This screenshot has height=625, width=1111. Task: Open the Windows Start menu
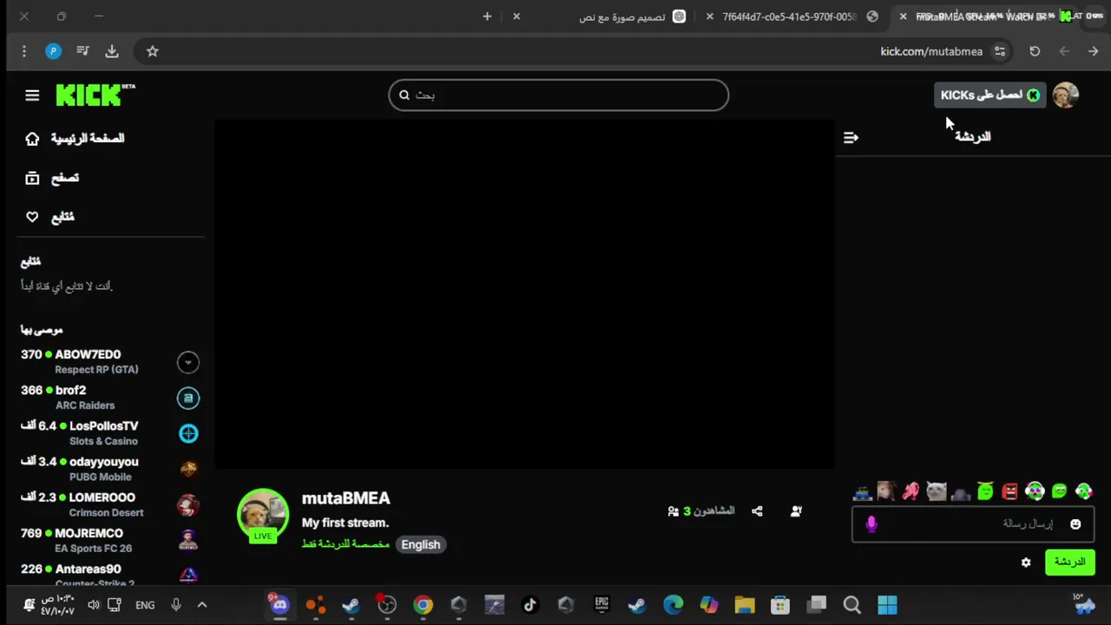(887, 605)
